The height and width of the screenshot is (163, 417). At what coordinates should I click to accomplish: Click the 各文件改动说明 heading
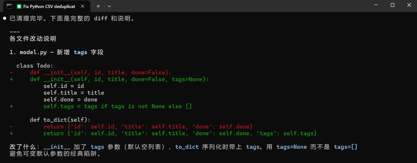click(x=33, y=39)
